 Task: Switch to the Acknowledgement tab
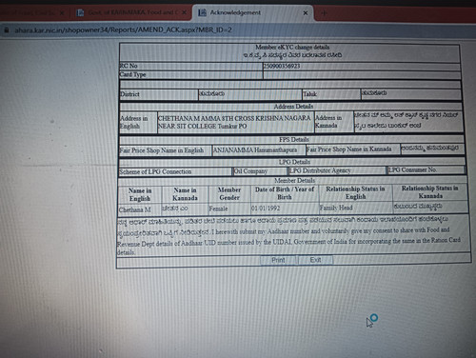click(252, 12)
